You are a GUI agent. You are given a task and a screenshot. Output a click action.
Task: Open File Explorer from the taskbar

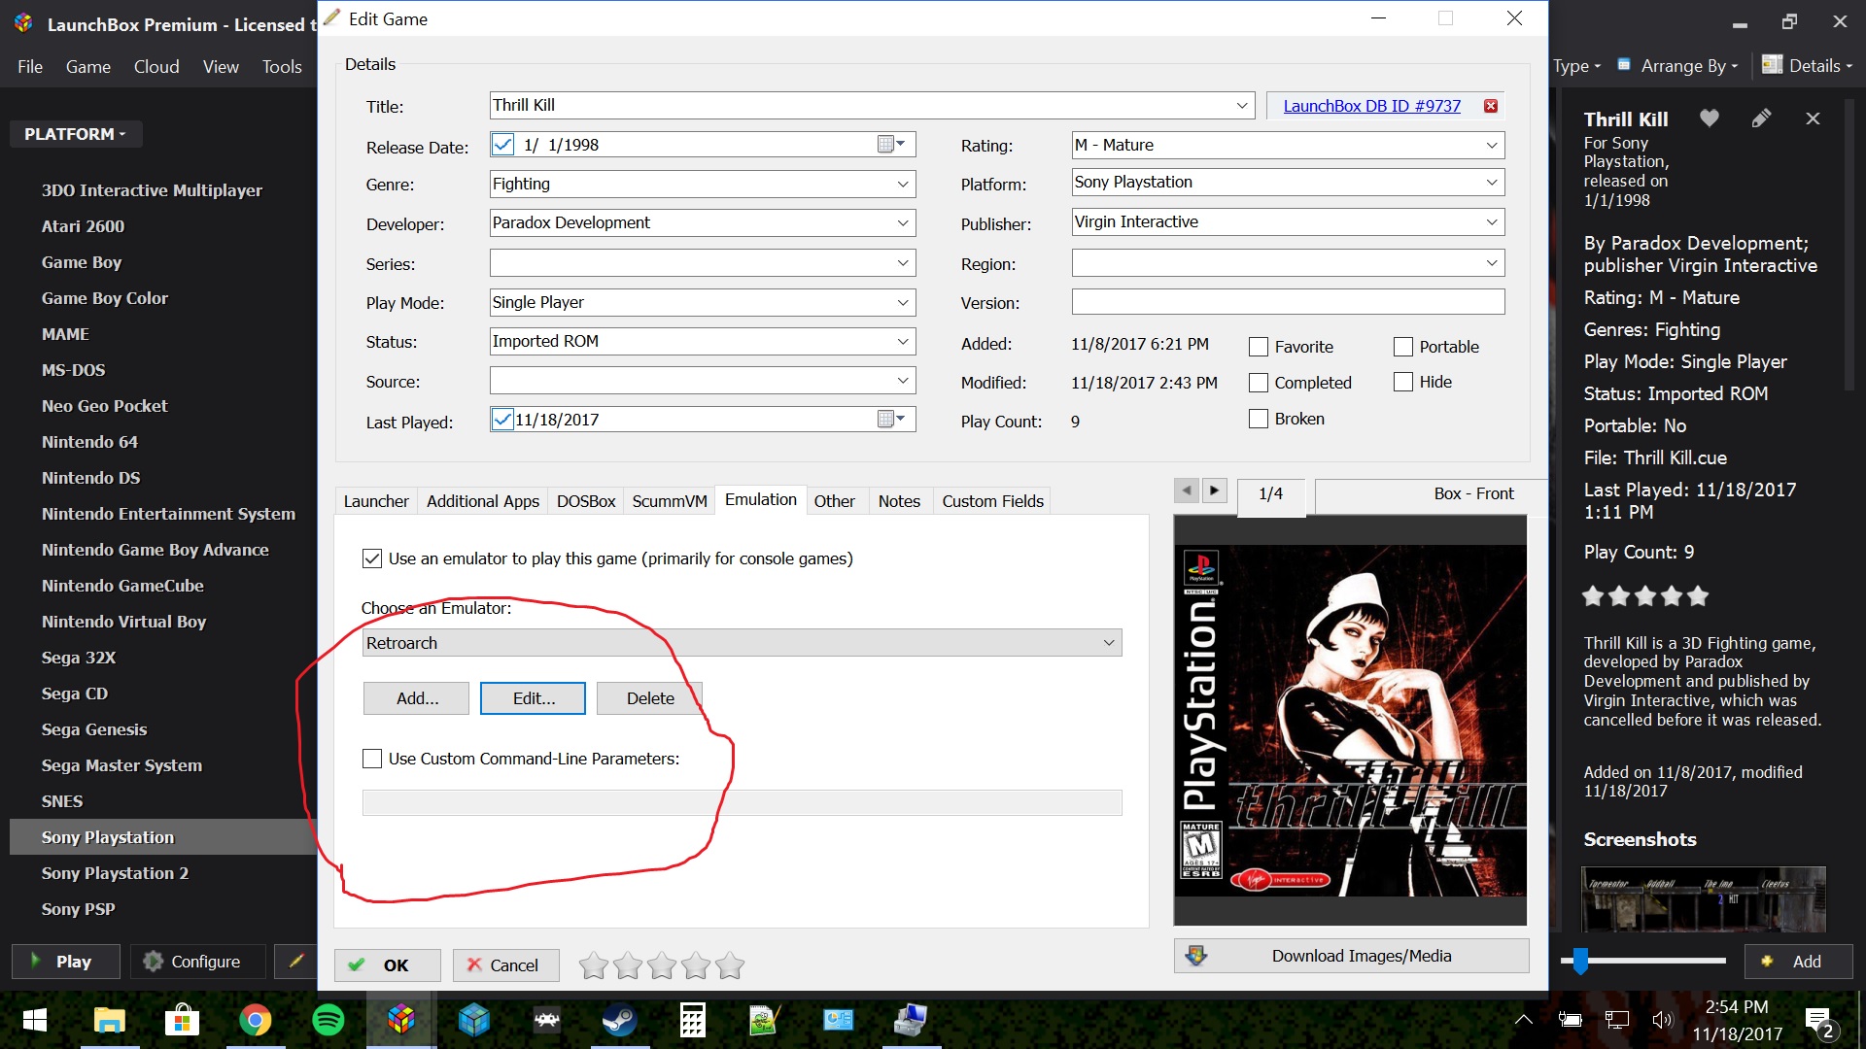[x=109, y=1020]
